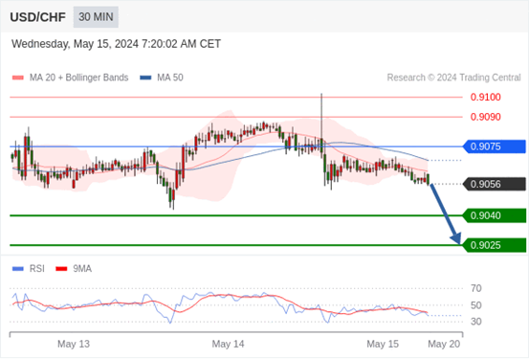Click the RSI legend marker
Image resolution: width=529 pixels, height=359 pixels.
[18, 269]
